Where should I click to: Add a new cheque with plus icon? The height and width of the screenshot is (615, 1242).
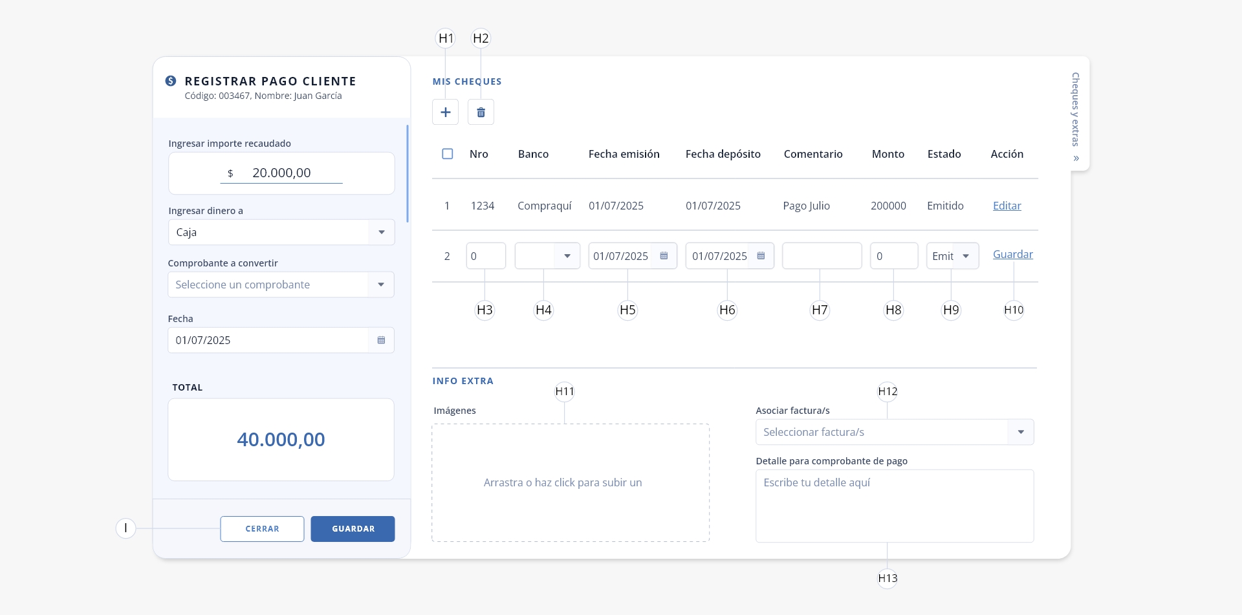445,112
